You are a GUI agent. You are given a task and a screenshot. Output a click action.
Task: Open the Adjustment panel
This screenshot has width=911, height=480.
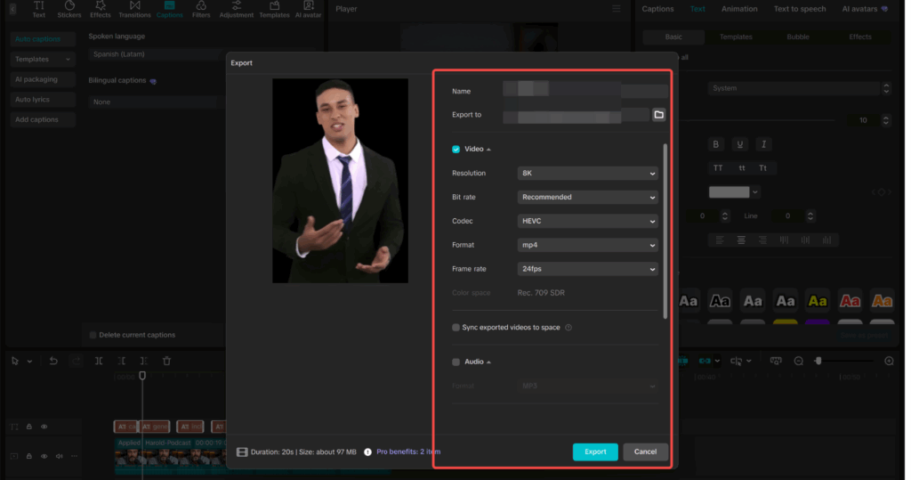(237, 9)
